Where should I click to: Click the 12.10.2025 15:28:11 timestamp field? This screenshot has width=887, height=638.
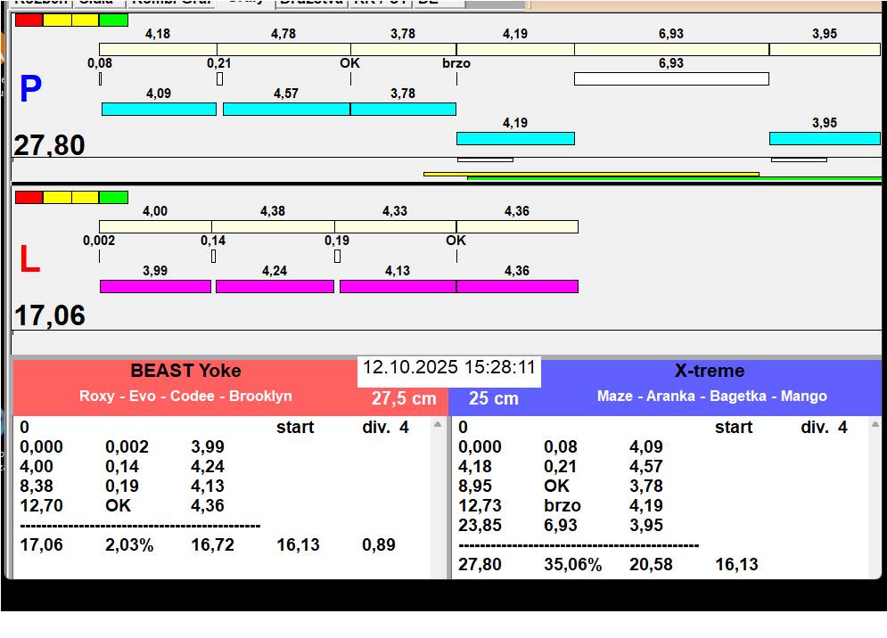(x=448, y=368)
